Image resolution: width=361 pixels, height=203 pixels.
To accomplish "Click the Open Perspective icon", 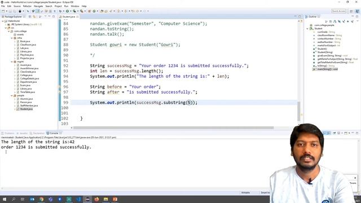I will [351, 11].
